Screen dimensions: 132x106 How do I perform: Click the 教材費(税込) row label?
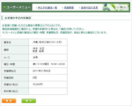click(x=11, y=91)
